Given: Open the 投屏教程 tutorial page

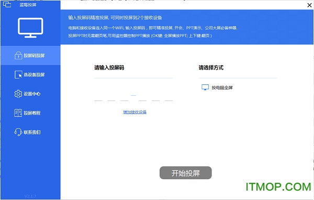Looking at the screenshot, I should pos(30,113).
